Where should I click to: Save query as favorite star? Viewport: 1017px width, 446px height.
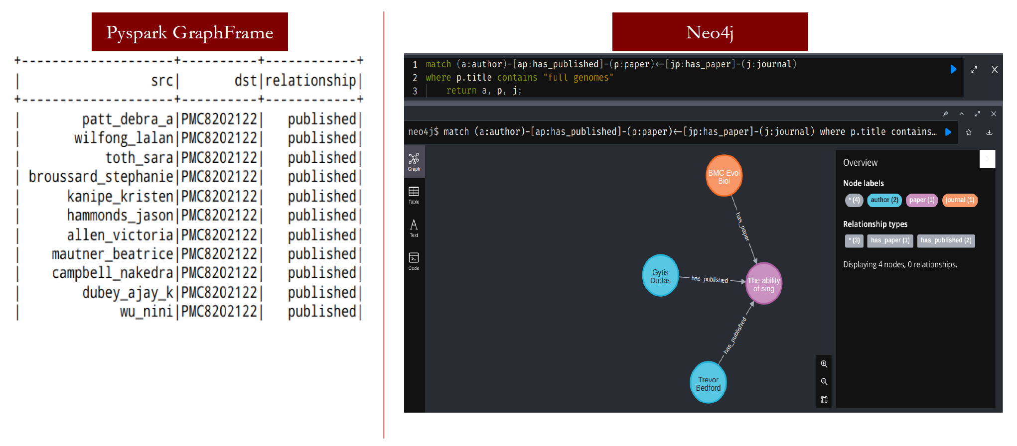(969, 132)
